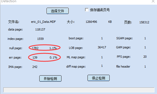Click IMA page value 242

(35, 67)
